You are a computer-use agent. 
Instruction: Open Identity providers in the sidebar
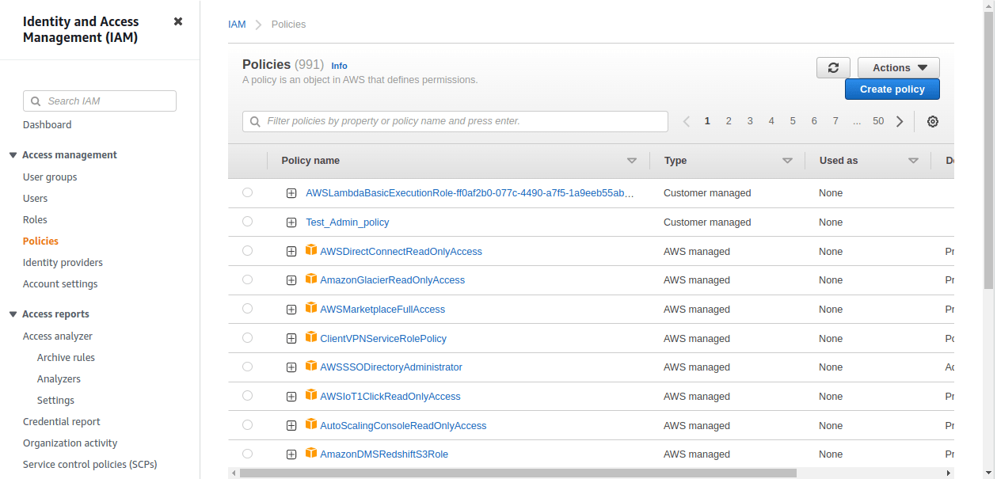tap(63, 262)
